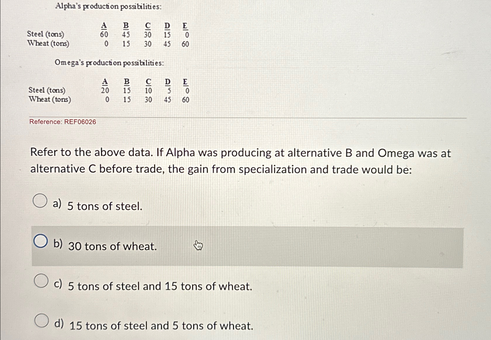
Task: Select answer option b) 30 tons of wheat
Action: tap(41, 241)
